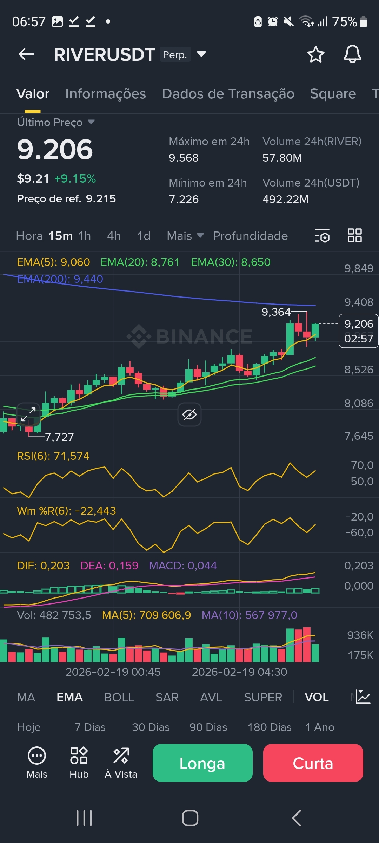Tap the red Curta button
This screenshot has width=379, height=843.
pos(313,763)
